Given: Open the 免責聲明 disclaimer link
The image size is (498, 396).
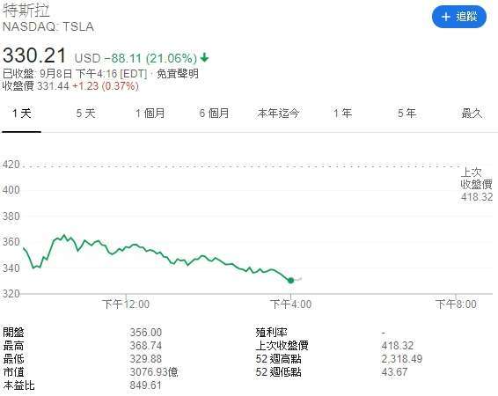Looking at the screenshot, I should 178,74.
